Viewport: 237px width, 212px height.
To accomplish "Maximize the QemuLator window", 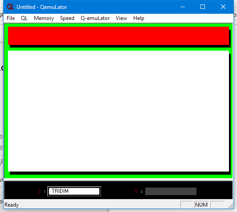I will click(x=203, y=7).
